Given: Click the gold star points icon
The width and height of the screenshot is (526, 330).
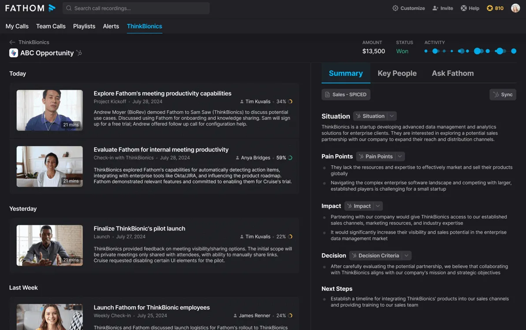Looking at the screenshot, I should click(490, 8).
